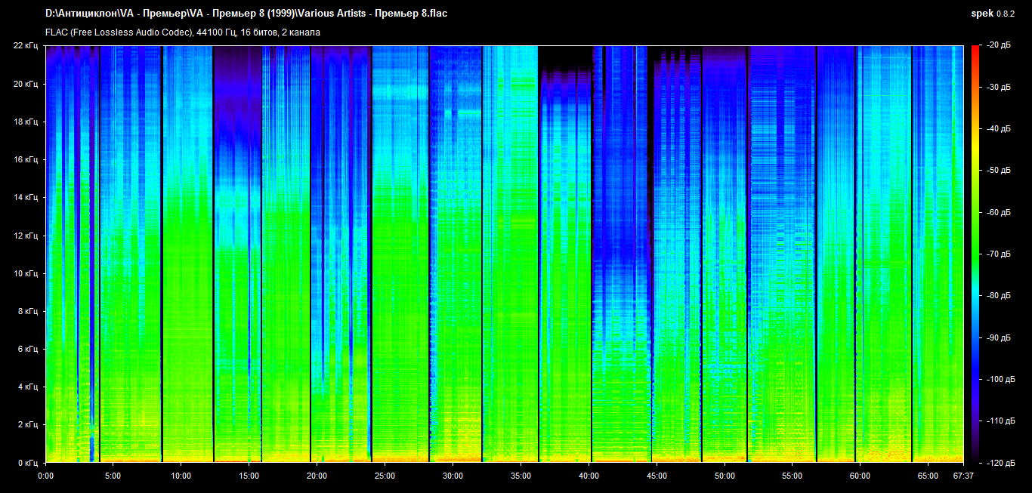The image size is (1032, 493).
Task: Click the decibel color gradient bar
Action: click(975, 254)
